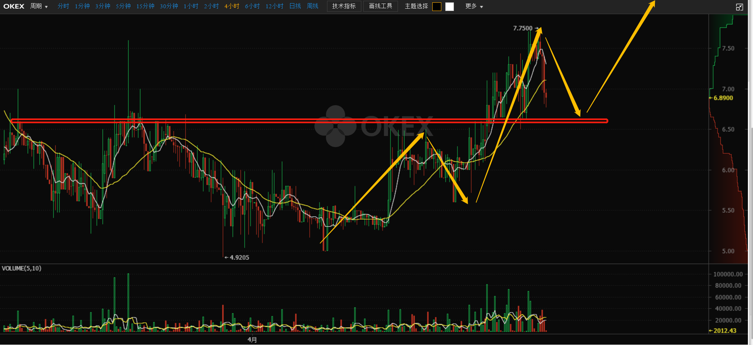753x345 pixels.
Task: Switch chart to 30分钟 interval
Action: [169, 6]
